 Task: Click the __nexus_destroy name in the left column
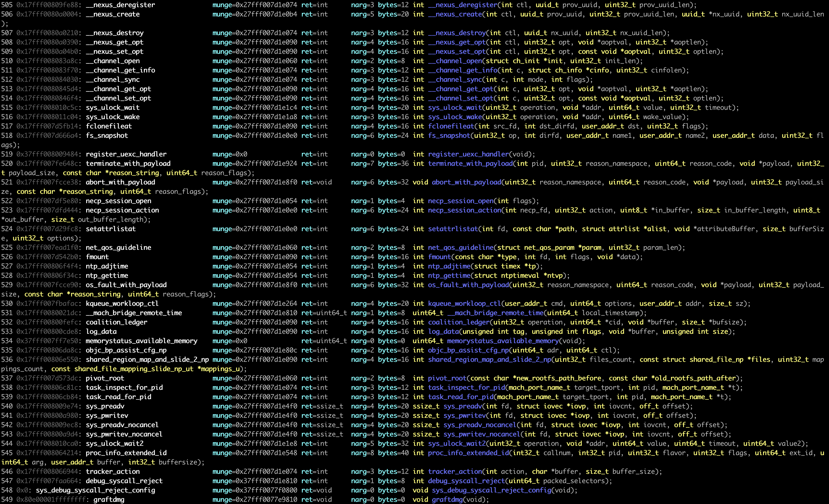click(x=115, y=33)
